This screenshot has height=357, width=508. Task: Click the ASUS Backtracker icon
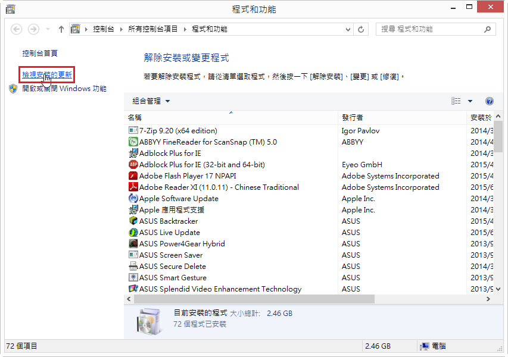pos(133,221)
